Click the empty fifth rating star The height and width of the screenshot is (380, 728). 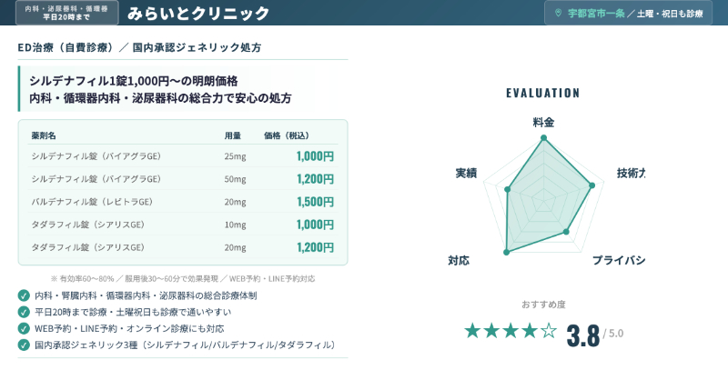pyautogui.click(x=549, y=331)
